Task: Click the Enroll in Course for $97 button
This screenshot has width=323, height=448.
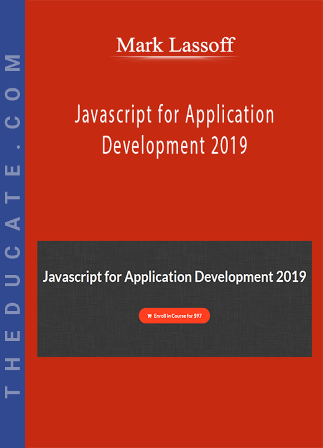Action: [175, 315]
